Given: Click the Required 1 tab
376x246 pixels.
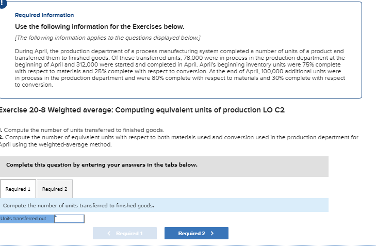Looking at the screenshot, I should tap(18, 189).
